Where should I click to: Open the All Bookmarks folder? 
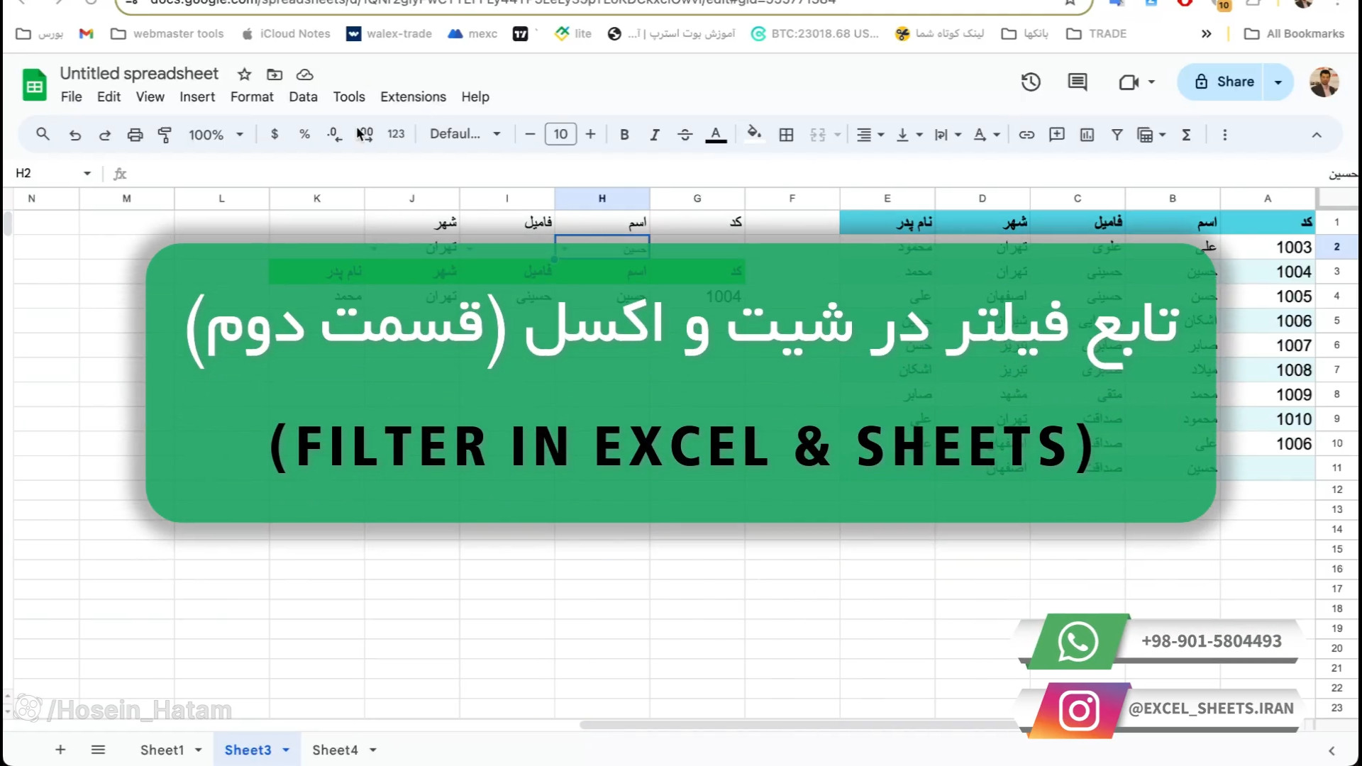tap(1295, 33)
